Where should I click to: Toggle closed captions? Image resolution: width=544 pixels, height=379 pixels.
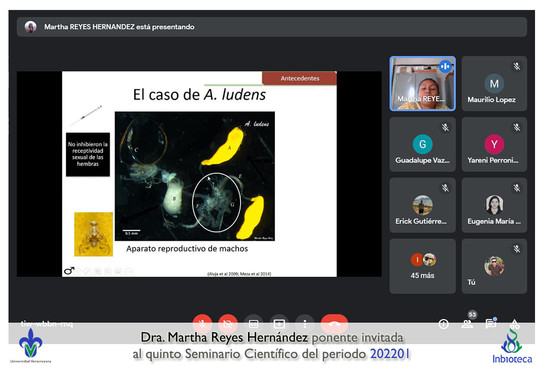click(254, 324)
